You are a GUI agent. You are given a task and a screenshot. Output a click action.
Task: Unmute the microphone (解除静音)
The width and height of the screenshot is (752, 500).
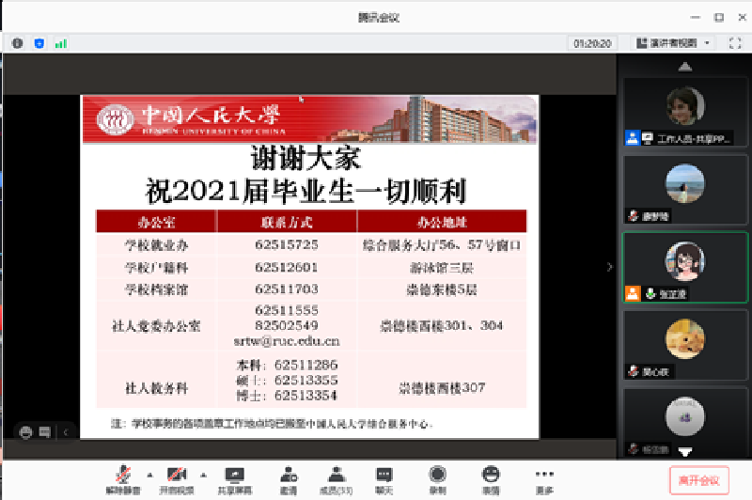(x=124, y=479)
